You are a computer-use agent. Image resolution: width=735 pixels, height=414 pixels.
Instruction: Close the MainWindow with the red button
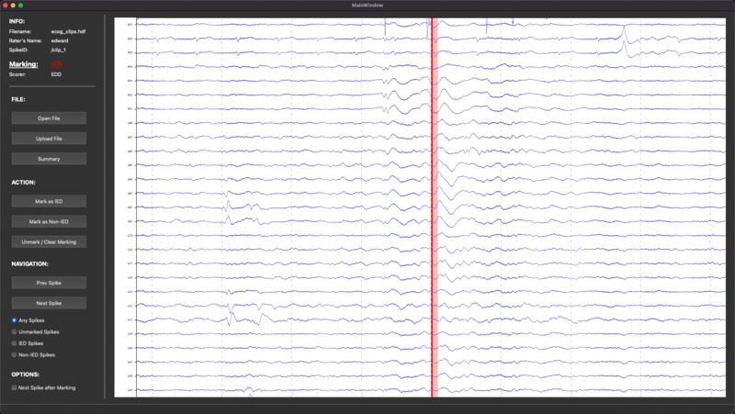click(x=6, y=6)
